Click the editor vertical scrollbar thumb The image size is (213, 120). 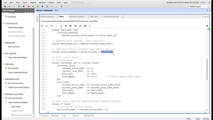click(207, 69)
